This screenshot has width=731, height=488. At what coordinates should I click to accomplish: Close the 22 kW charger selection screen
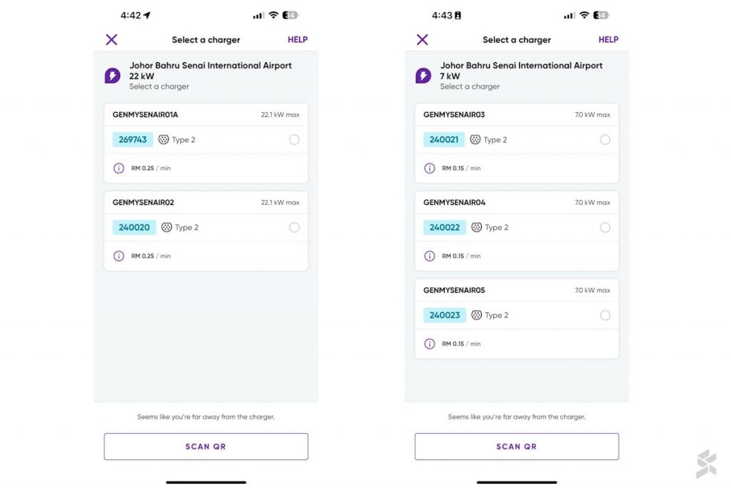point(111,40)
